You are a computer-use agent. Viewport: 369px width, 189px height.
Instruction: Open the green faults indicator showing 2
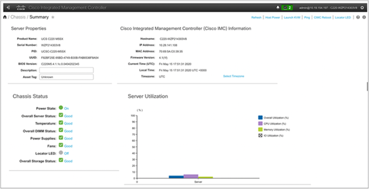(287, 8)
